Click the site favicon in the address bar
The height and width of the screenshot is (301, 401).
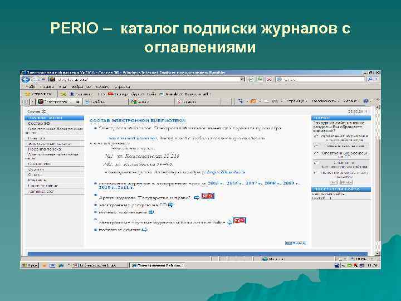[x=52, y=80]
